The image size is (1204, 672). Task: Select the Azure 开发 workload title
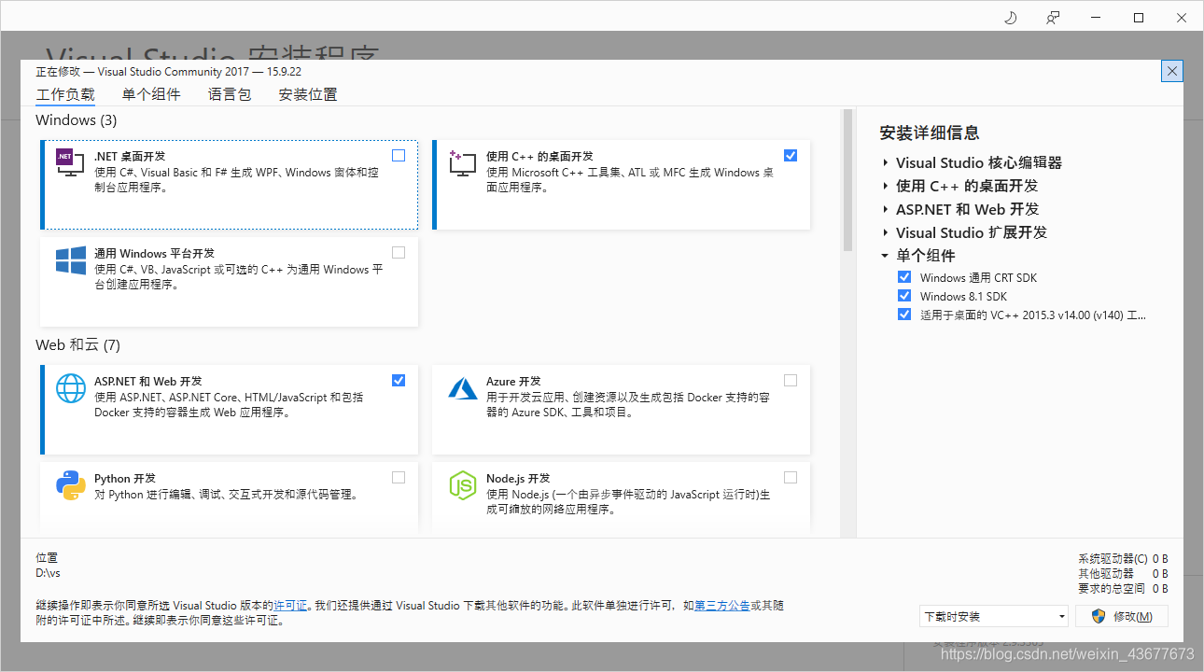(x=513, y=382)
